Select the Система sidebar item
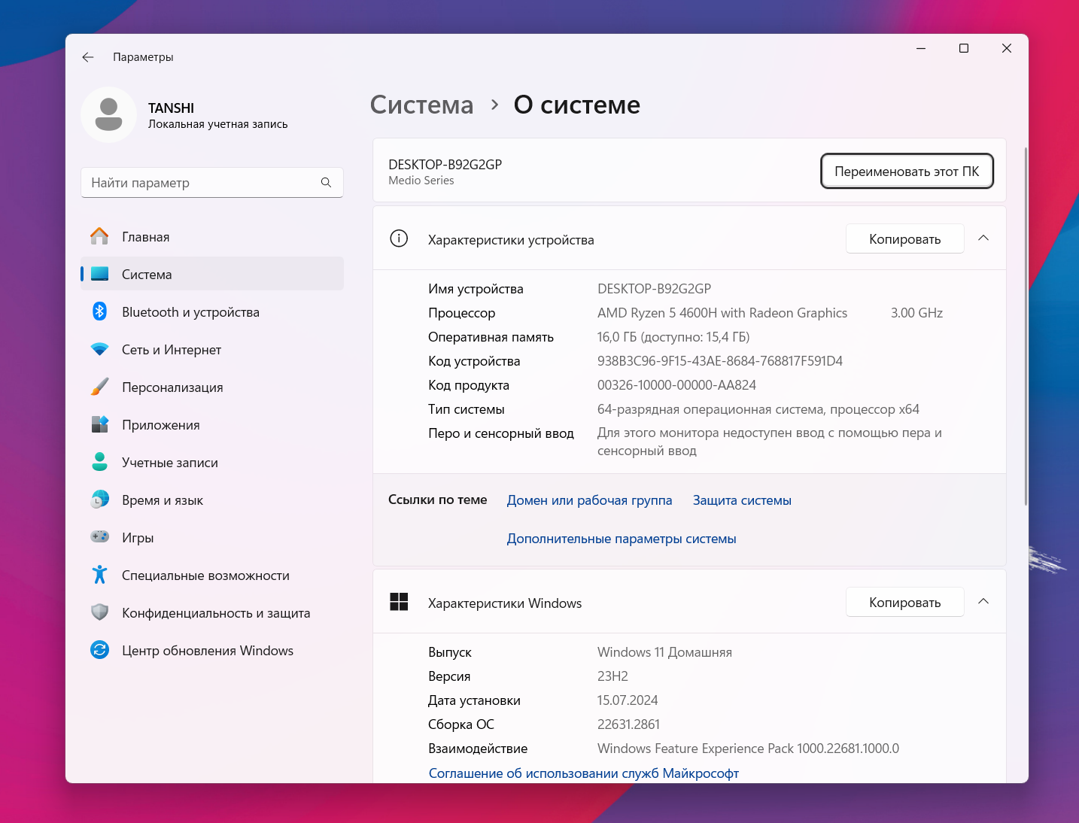Image resolution: width=1079 pixels, height=823 pixels. (x=212, y=274)
